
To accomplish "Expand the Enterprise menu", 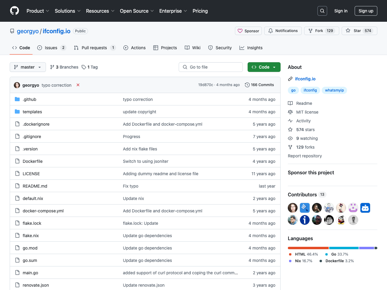I will click(173, 11).
